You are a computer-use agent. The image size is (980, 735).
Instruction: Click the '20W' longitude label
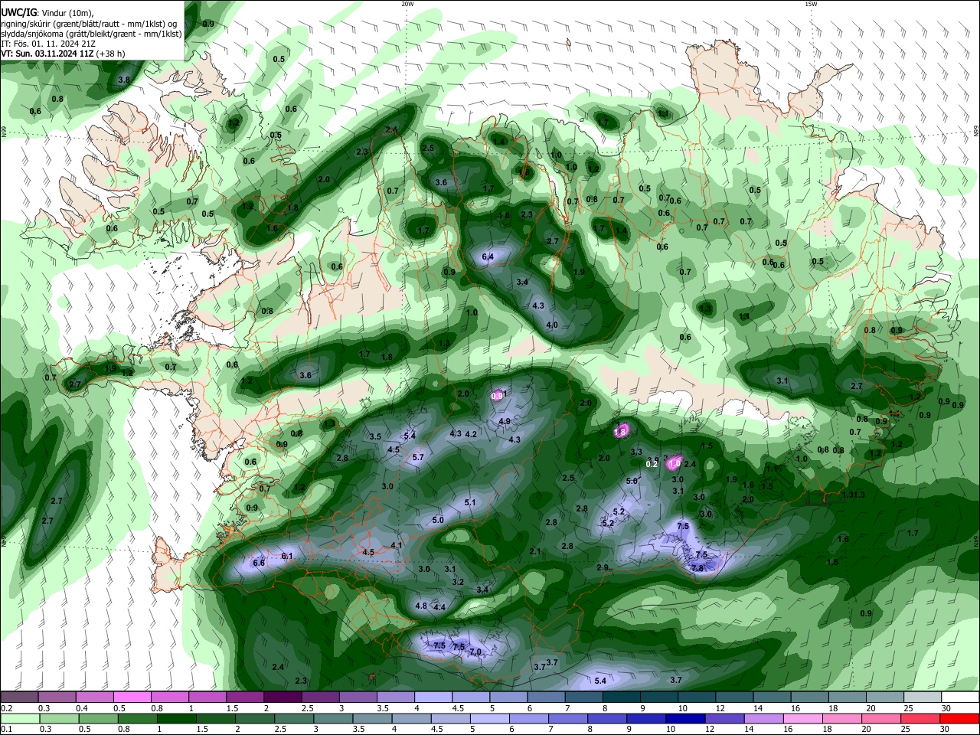point(407,4)
